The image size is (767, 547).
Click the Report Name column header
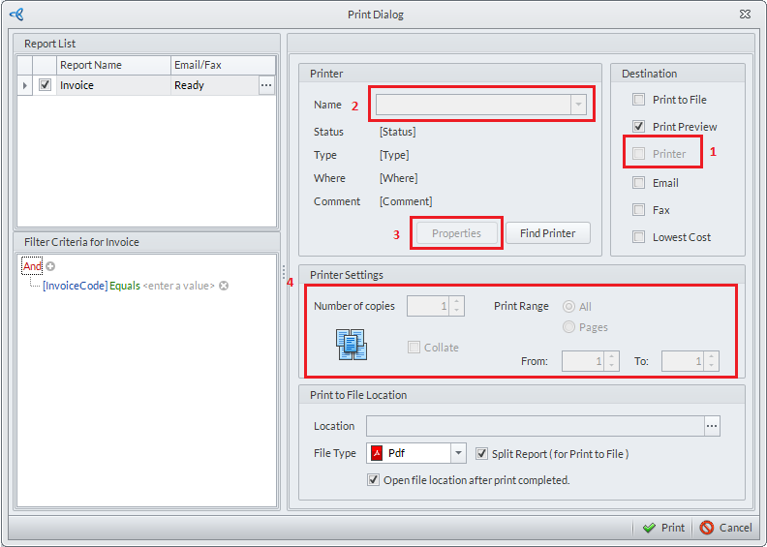pyautogui.click(x=112, y=65)
